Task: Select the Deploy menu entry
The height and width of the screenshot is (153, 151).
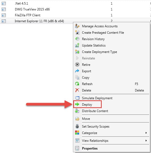Action: click(x=87, y=105)
